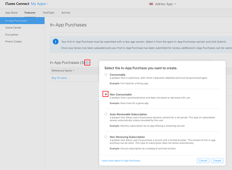Open the Buy 10 coins purchase
The image size is (232, 170).
coord(59,78)
